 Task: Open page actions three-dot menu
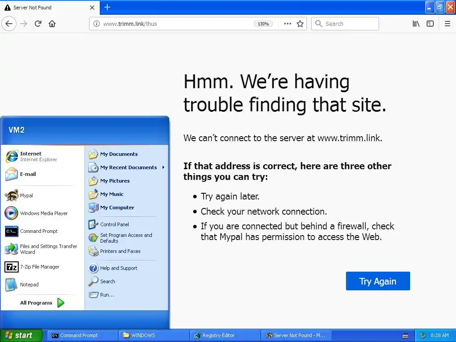tap(287, 24)
